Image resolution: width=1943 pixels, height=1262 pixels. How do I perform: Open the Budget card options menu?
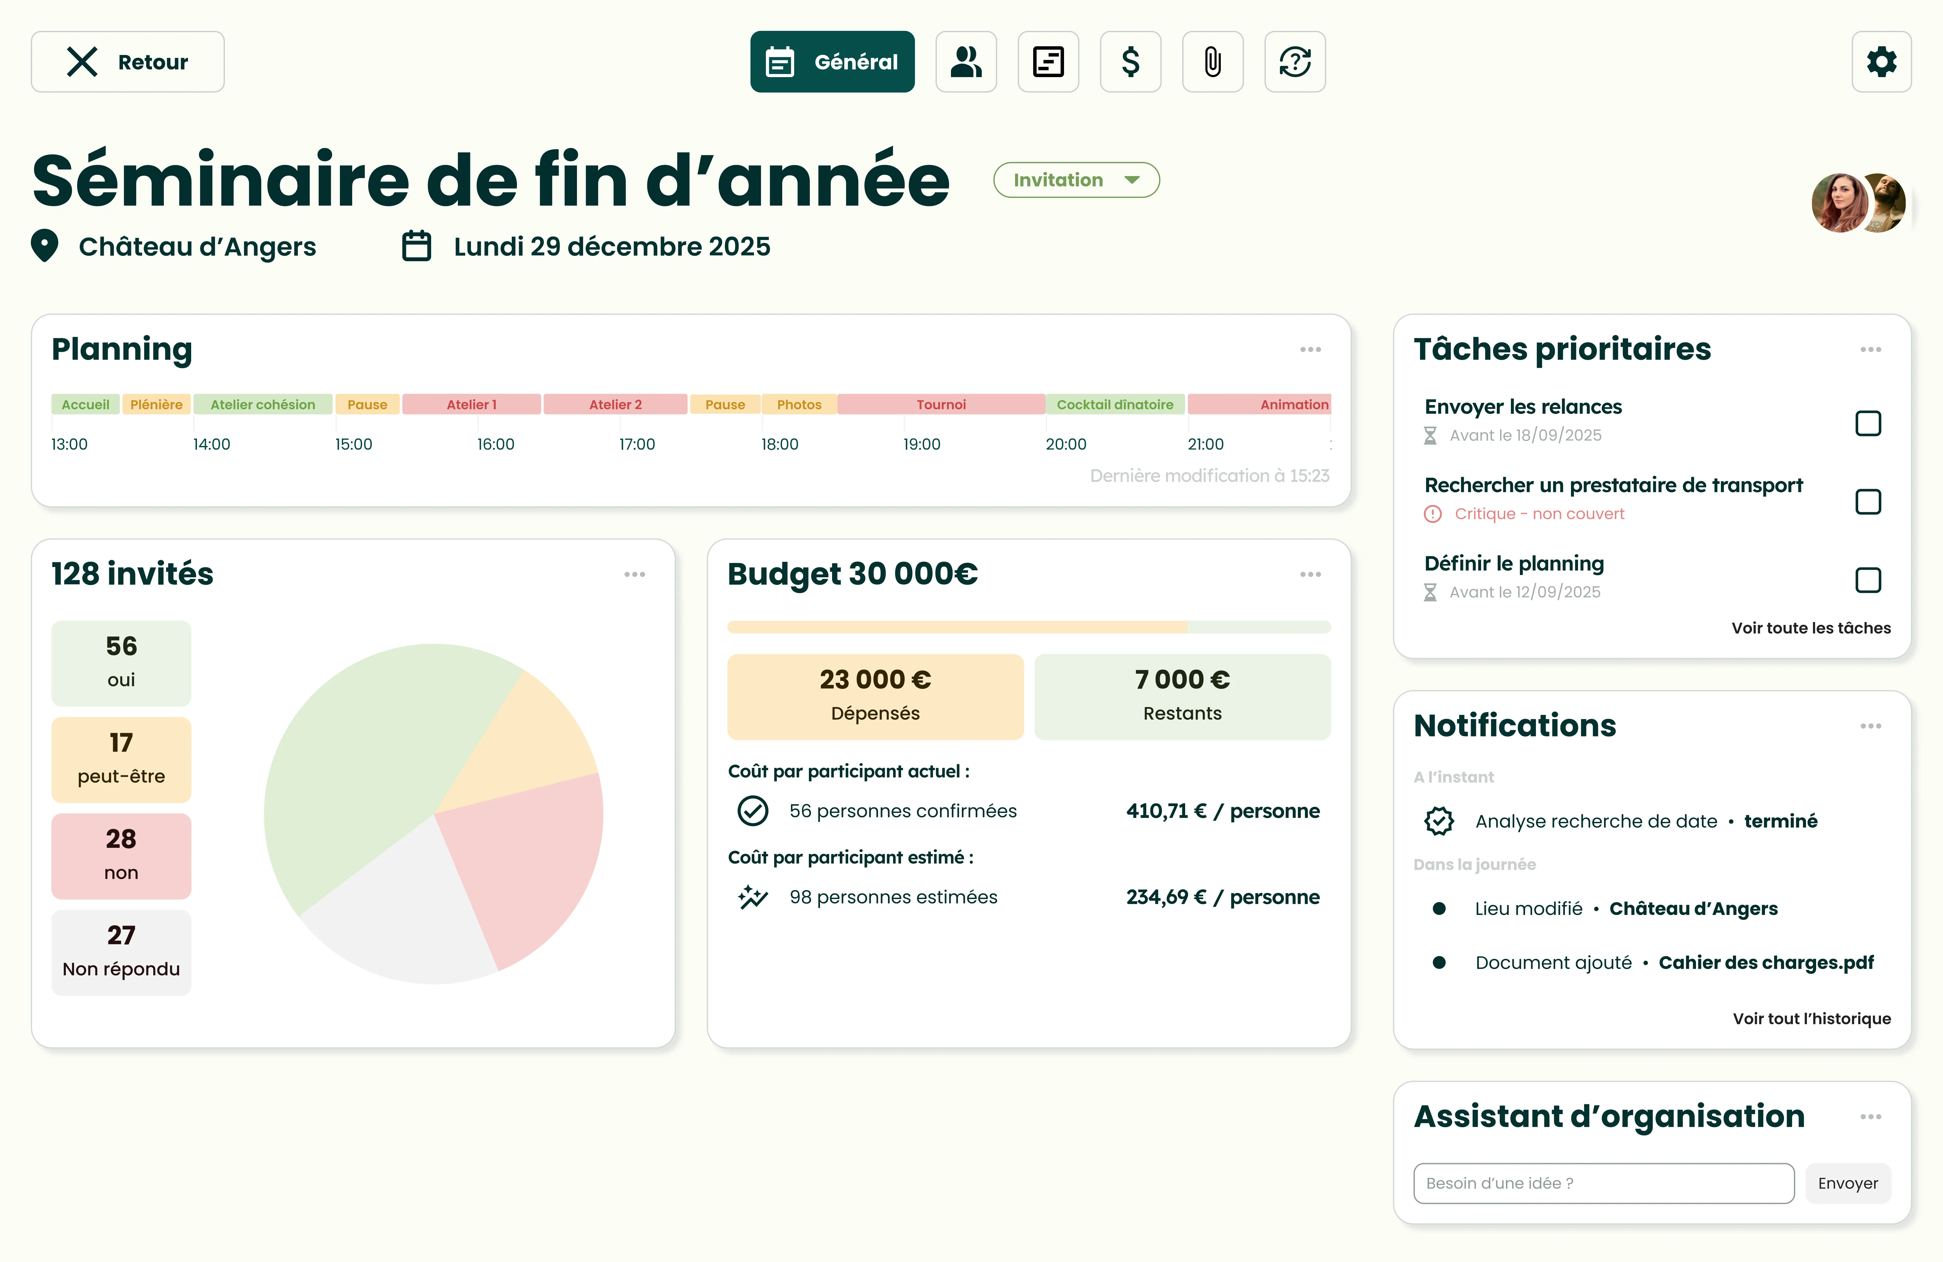(x=1310, y=574)
